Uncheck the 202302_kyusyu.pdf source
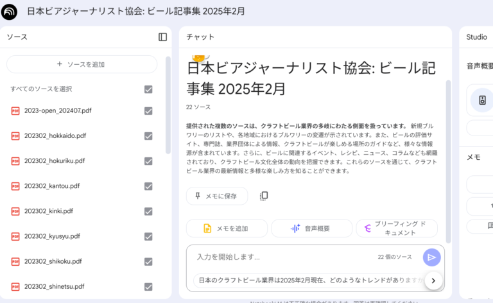 point(148,237)
